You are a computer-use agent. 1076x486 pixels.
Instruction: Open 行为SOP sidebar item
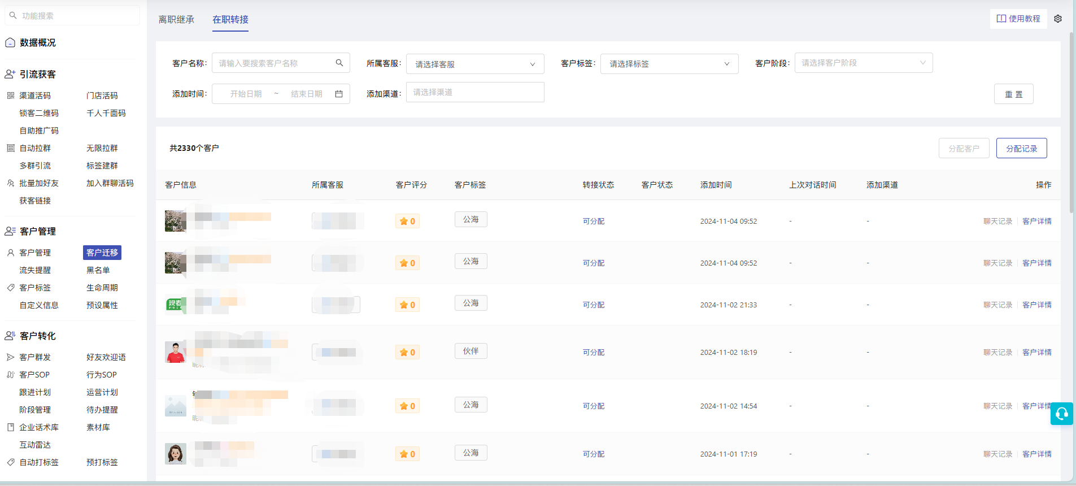pos(102,375)
